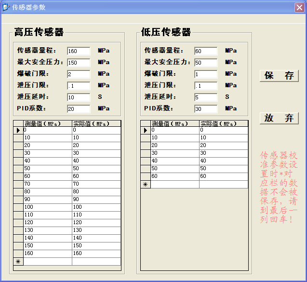
Task: Edit low-pressure 最大安全压力 field showing 50
Action: coord(206,63)
